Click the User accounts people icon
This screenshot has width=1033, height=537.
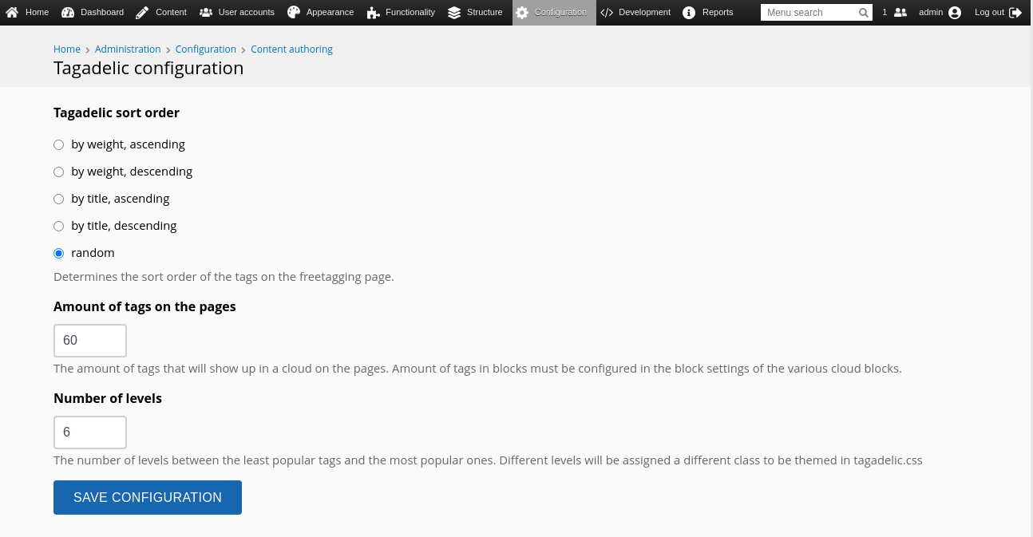(x=206, y=13)
